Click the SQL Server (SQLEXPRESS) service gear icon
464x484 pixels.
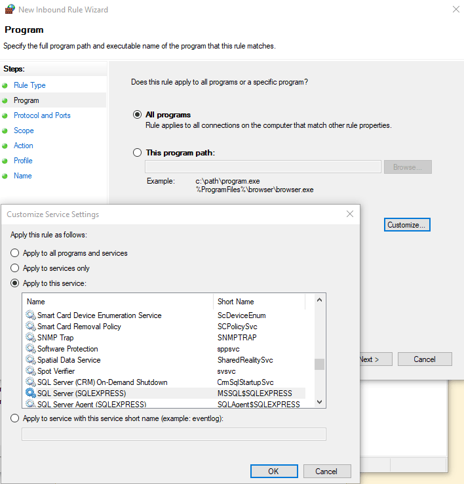31,393
